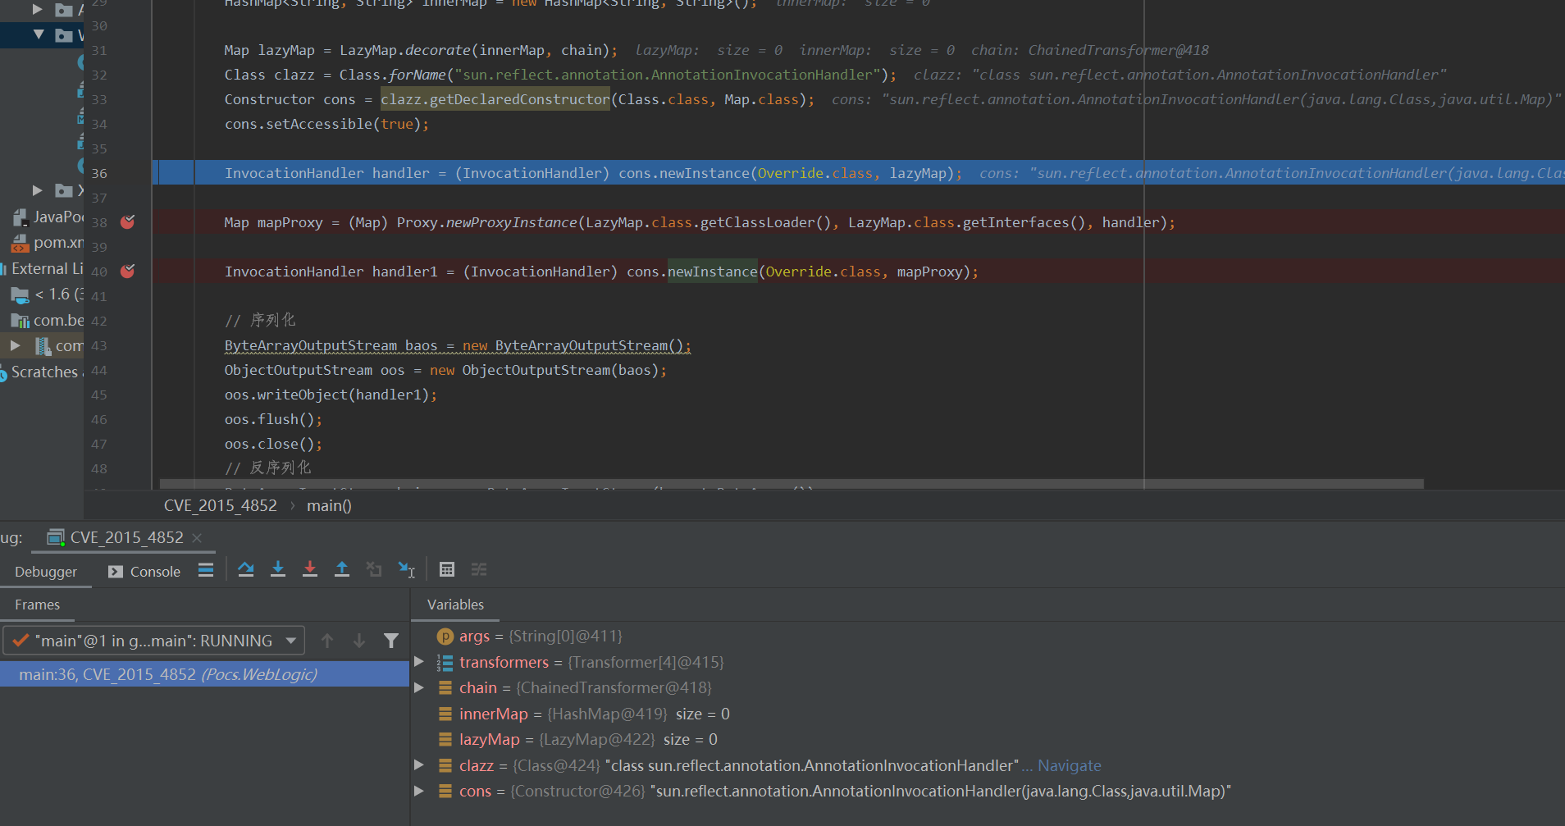Click the Step Into blue arrow icon

[x=278, y=569]
